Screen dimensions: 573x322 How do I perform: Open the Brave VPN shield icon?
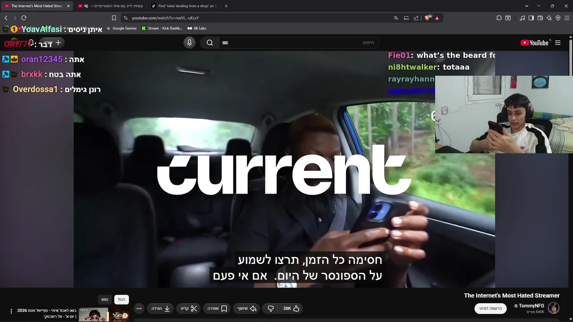pos(558,18)
